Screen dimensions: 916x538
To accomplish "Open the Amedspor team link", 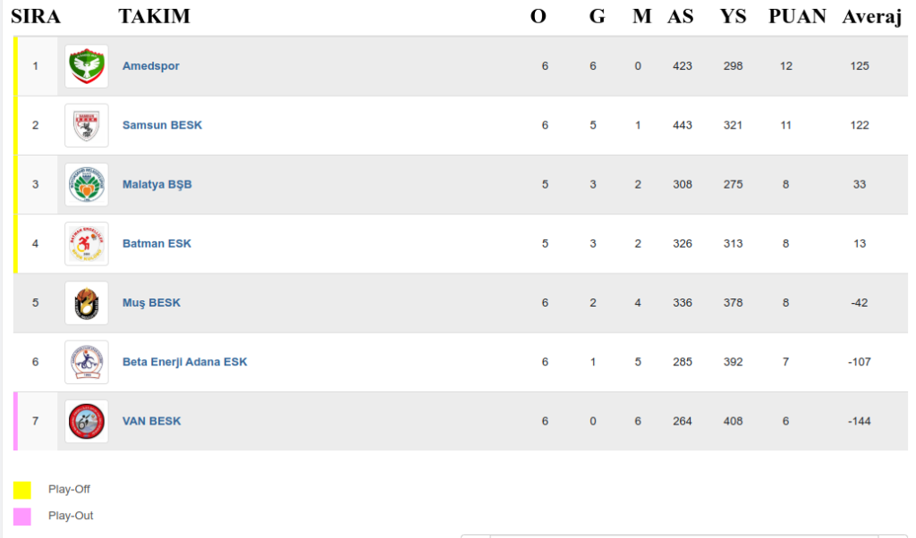I will (x=150, y=66).
